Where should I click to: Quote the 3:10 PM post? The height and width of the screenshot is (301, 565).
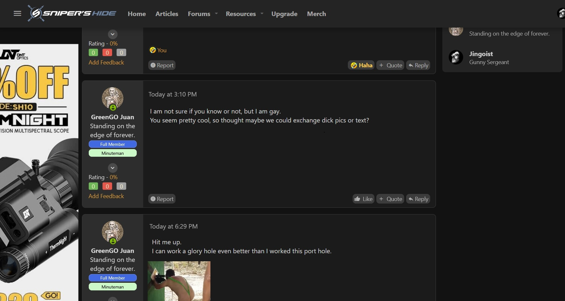click(x=390, y=199)
